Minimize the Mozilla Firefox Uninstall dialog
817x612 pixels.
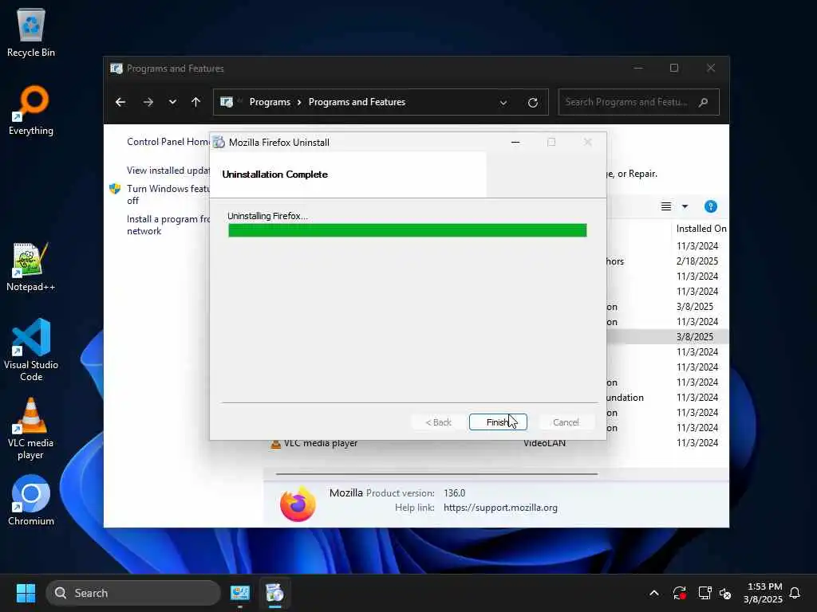coord(515,142)
